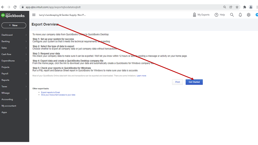Viewport: 258px width, 145px height.
Task: Open Mileage in the sidebar
Action: [x=6, y=93]
